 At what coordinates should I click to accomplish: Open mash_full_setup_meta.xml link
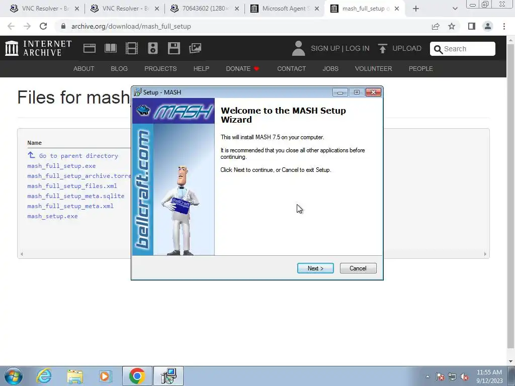click(70, 206)
